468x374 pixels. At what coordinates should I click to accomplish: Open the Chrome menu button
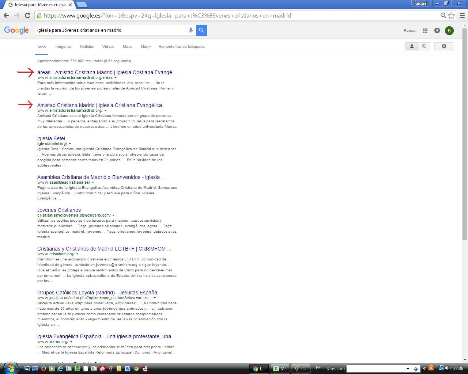(x=462, y=15)
